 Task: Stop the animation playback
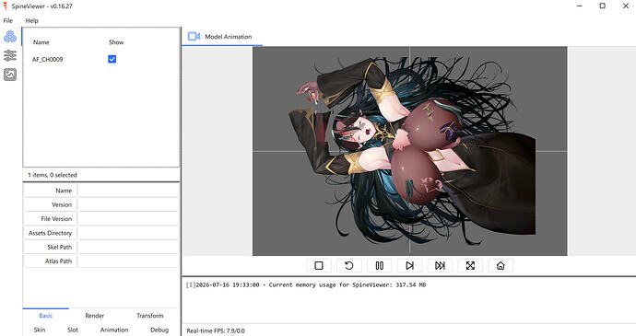[x=319, y=265]
